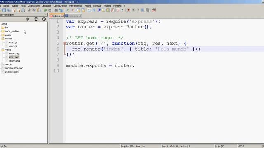Collapse all folders in workspace panel

(x=36, y=19)
